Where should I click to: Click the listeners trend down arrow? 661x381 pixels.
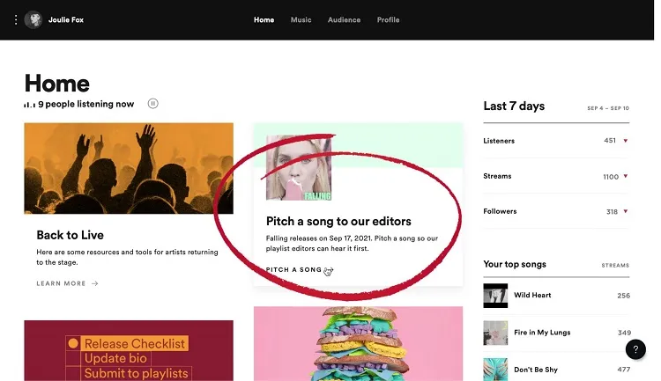point(625,141)
